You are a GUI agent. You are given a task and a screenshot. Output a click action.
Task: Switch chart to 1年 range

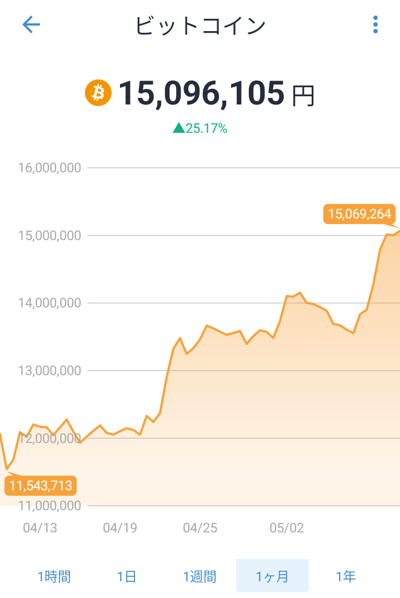[346, 576]
